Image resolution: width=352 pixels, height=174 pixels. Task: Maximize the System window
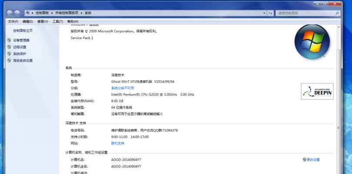(325, 3)
